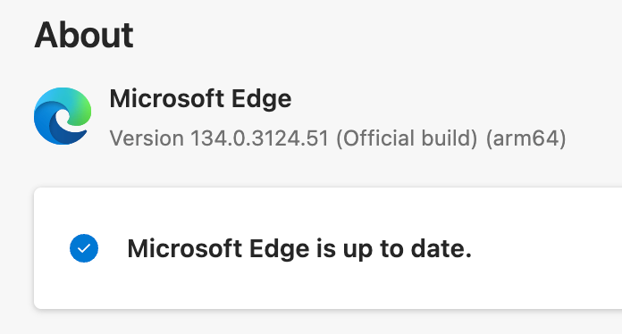Click the word Version before the number
622x334 pixels.
click(147, 138)
